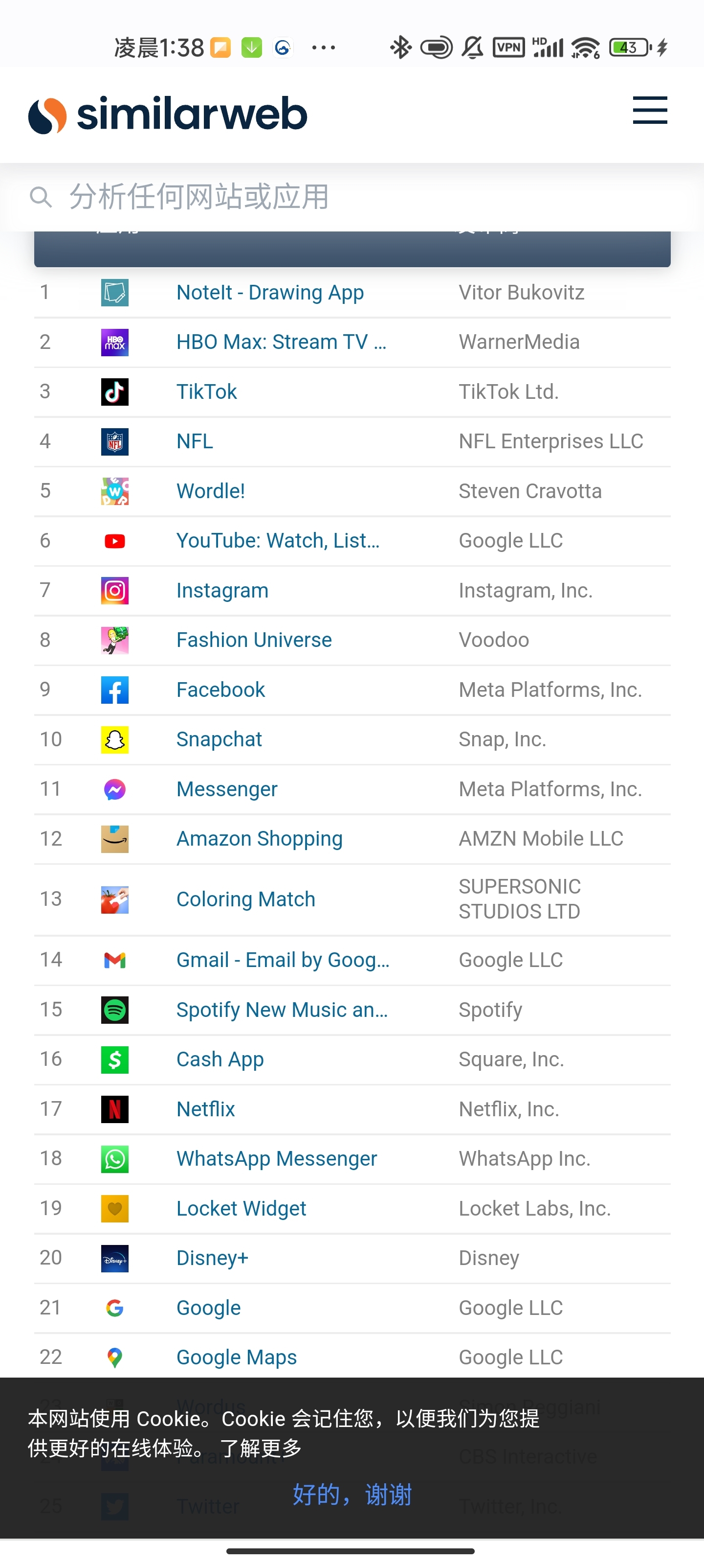Accept cookies with 好的，谢谢 button
This screenshot has width=704, height=1566.
pos(352,1494)
